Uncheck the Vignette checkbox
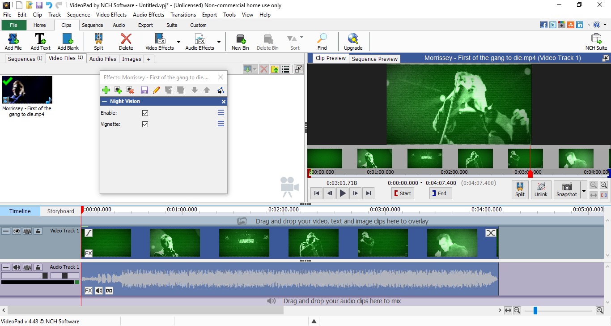The height and width of the screenshot is (326, 611). coord(145,124)
